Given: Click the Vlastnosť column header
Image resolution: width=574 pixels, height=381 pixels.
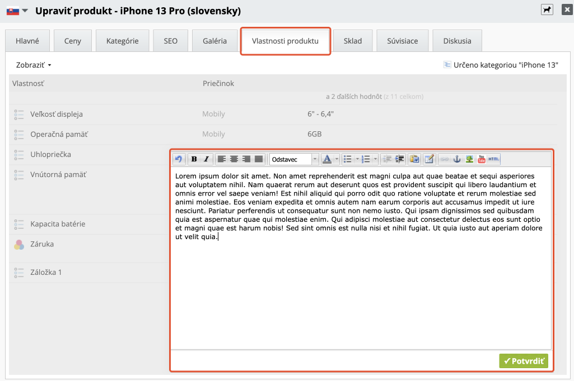Looking at the screenshot, I should click(28, 83).
